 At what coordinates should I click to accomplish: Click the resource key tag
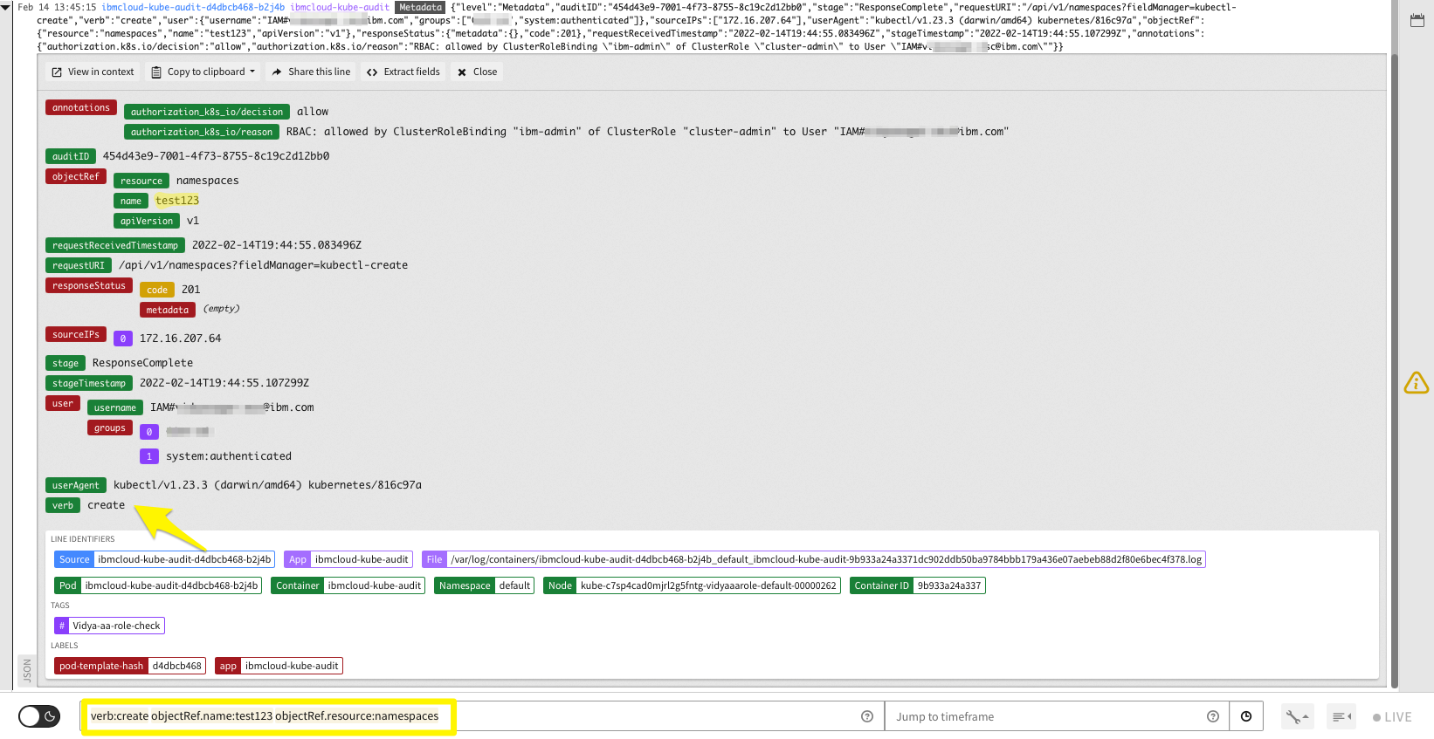(x=141, y=181)
